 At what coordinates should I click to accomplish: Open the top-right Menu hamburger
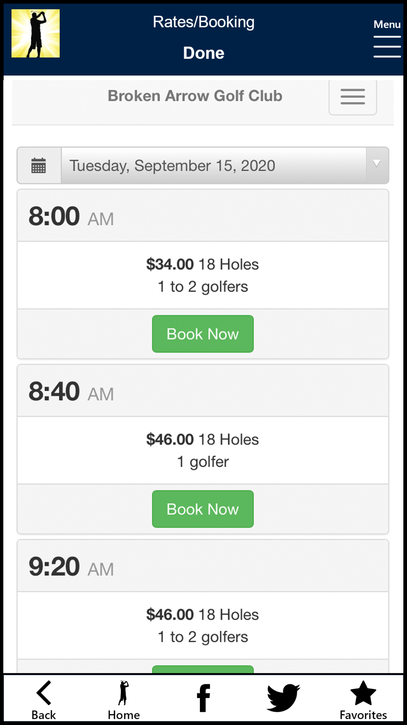coord(387,46)
